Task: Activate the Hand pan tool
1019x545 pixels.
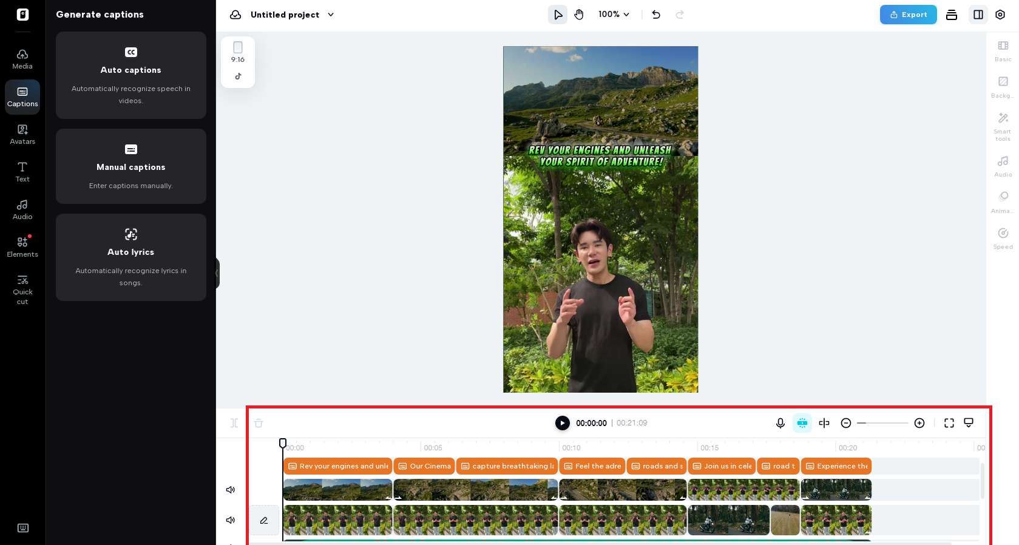Action: click(579, 15)
